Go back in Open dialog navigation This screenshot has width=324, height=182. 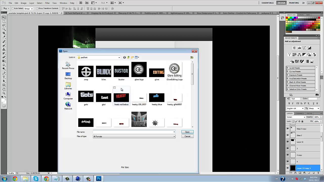125,57
